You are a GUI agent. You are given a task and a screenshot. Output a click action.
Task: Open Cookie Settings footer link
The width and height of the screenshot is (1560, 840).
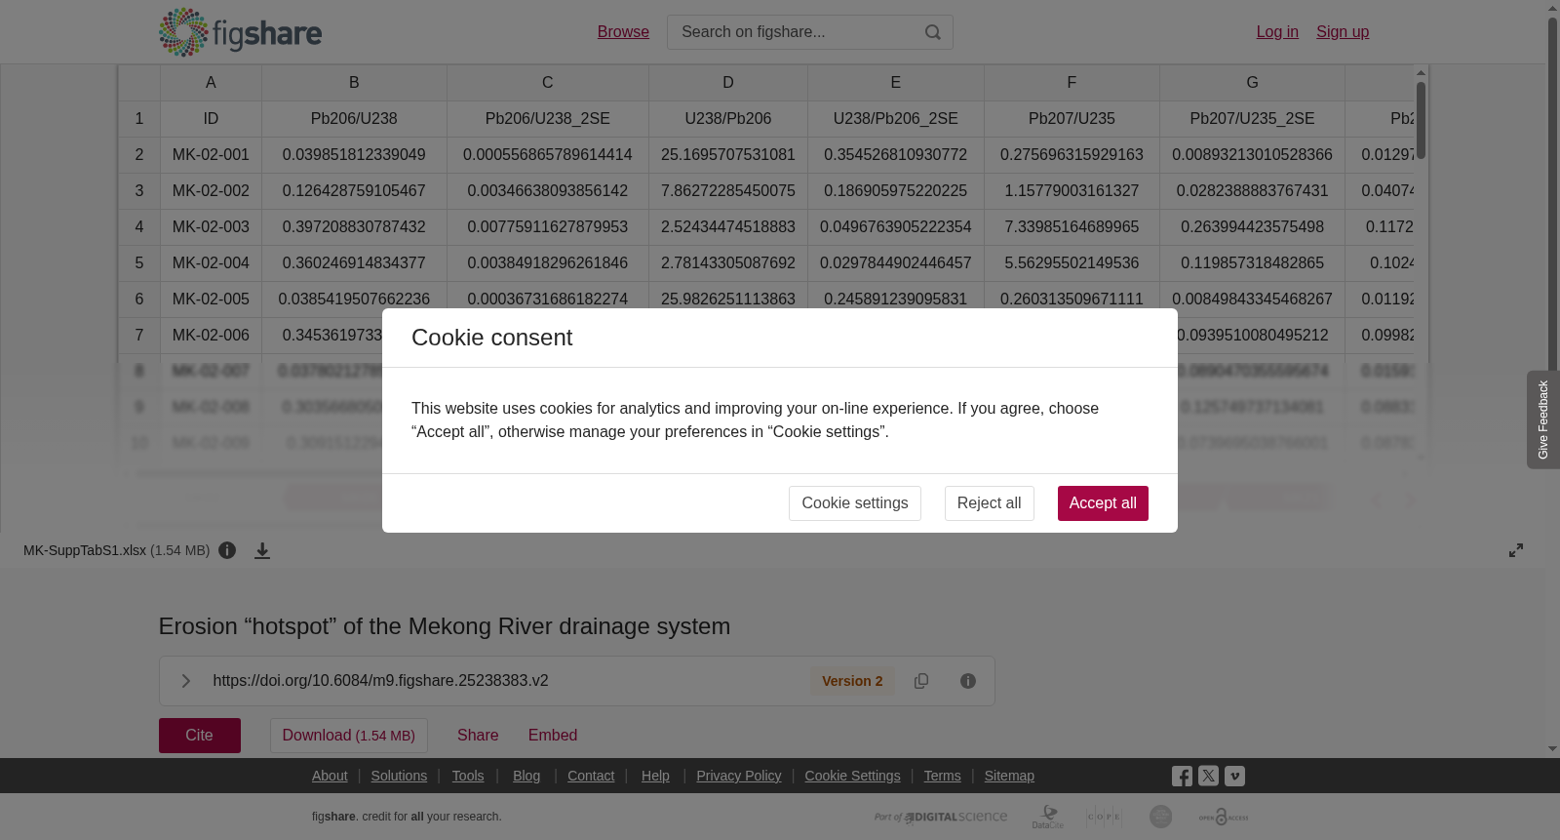852,776
